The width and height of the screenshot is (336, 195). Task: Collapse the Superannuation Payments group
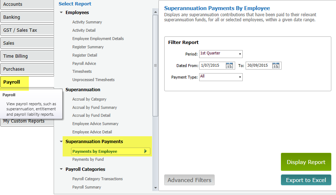(x=61, y=142)
